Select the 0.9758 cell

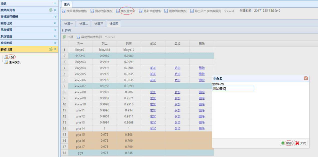coord(104,86)
